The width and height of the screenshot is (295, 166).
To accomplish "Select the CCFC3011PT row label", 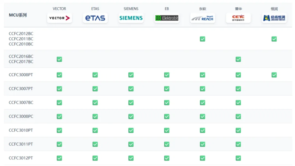I will coord(21,144).
